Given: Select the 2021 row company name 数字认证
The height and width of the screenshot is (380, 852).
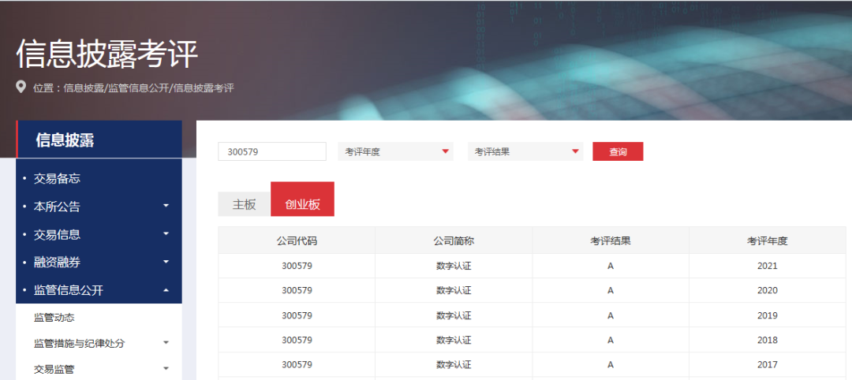Looking at the screenshot, I should click(x=454, y=266).
